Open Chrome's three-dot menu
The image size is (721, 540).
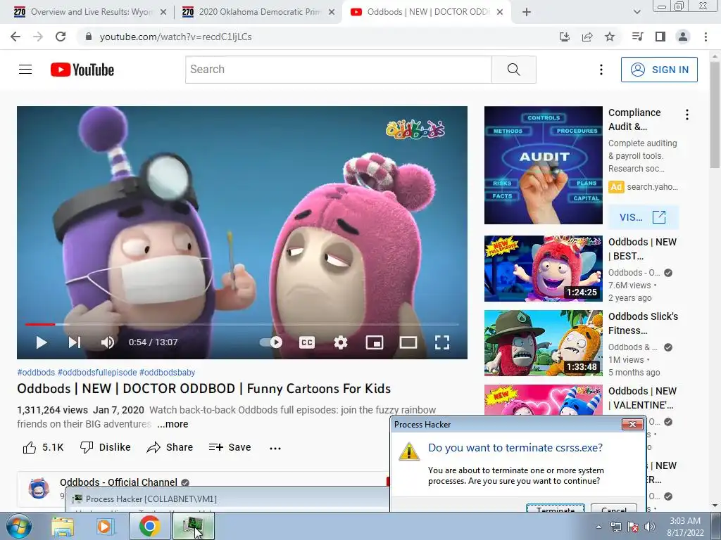click(706, 37)
